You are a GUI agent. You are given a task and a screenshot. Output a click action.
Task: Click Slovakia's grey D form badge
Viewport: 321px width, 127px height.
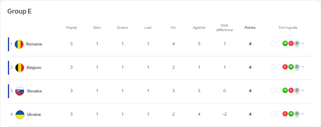297,90
